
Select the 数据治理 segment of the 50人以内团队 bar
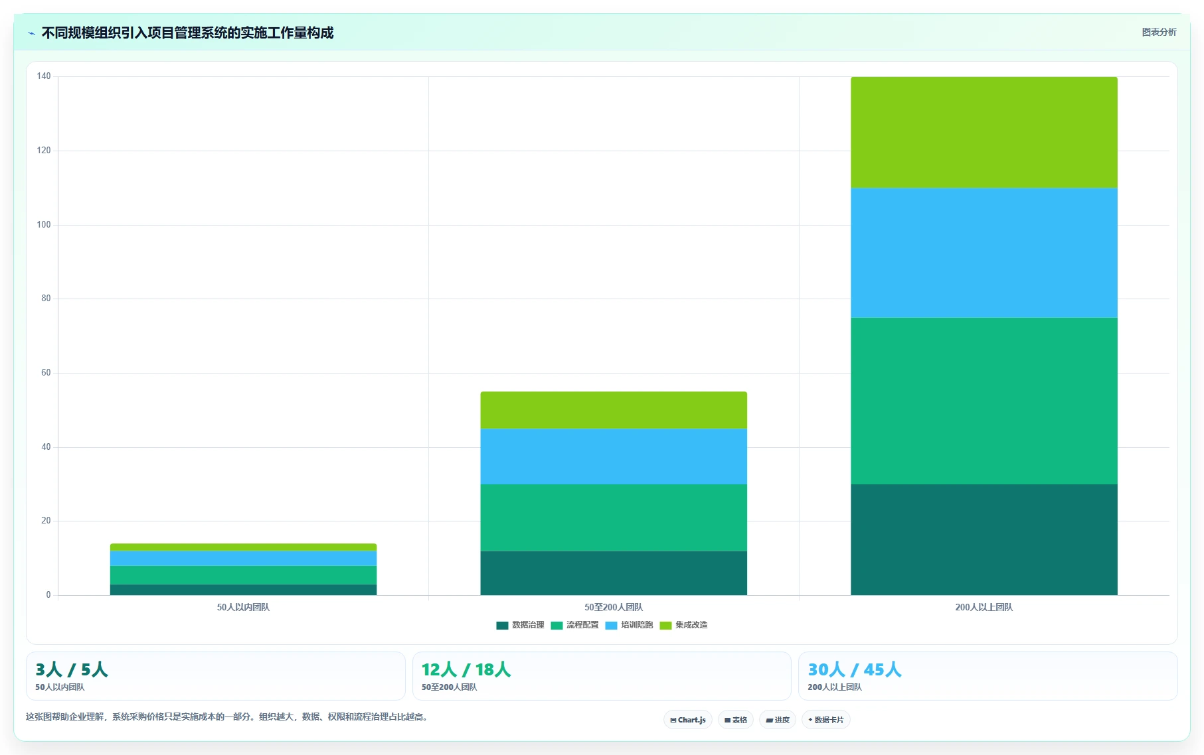click(243, 590)
